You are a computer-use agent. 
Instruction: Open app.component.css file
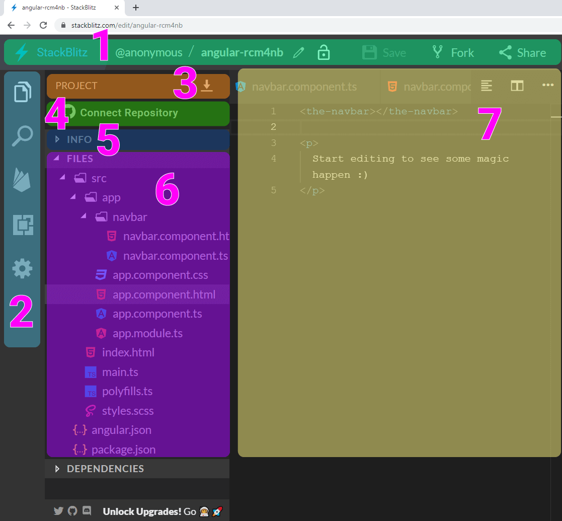(152, 275)
